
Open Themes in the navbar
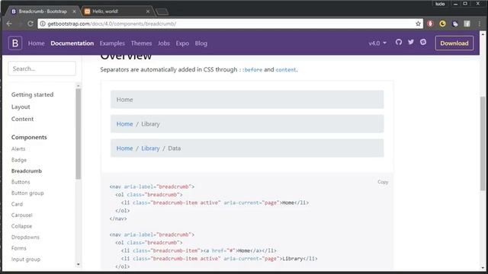point(141,43)
